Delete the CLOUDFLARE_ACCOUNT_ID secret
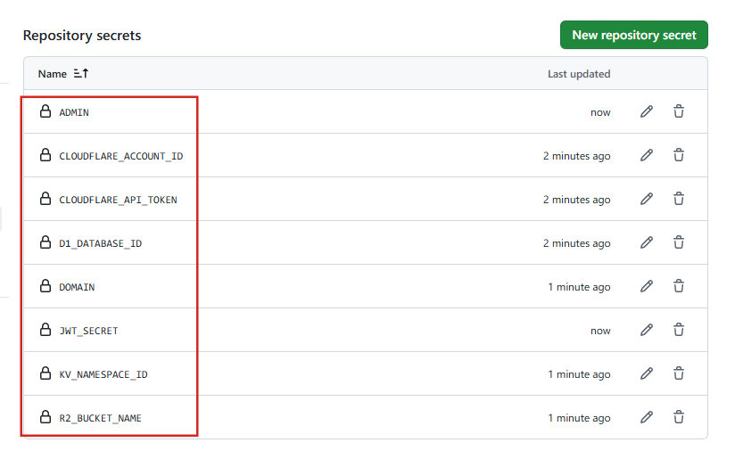This screenshot has height=459, width=735. (x=679, y=155)
